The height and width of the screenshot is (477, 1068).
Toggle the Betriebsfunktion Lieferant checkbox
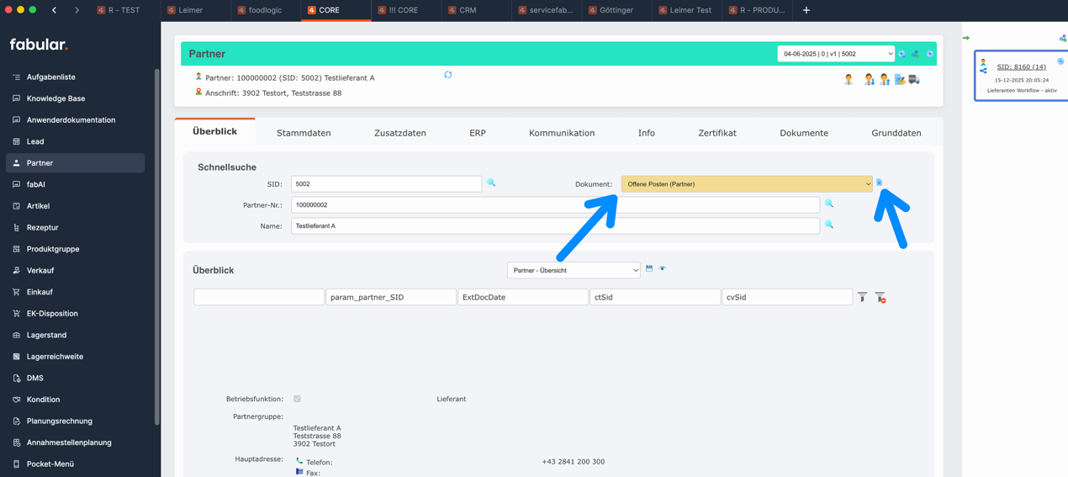[x=297, y=399]
